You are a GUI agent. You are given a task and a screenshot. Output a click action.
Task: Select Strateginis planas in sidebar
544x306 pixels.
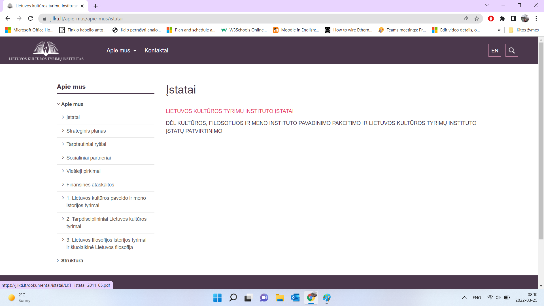click(x=86, y=131)
